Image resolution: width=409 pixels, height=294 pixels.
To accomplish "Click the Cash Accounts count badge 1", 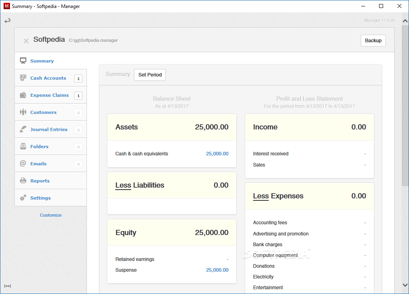I will click(x=78, y=78).
